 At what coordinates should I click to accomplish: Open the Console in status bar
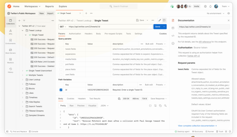[34, 131]
